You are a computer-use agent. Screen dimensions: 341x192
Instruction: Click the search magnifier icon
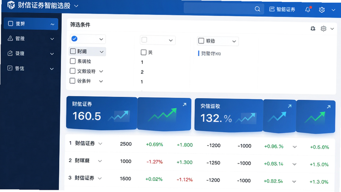[257, 9]
